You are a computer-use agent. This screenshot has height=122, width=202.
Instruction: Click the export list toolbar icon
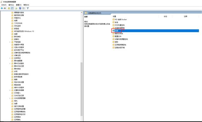[x=16, y=8]
